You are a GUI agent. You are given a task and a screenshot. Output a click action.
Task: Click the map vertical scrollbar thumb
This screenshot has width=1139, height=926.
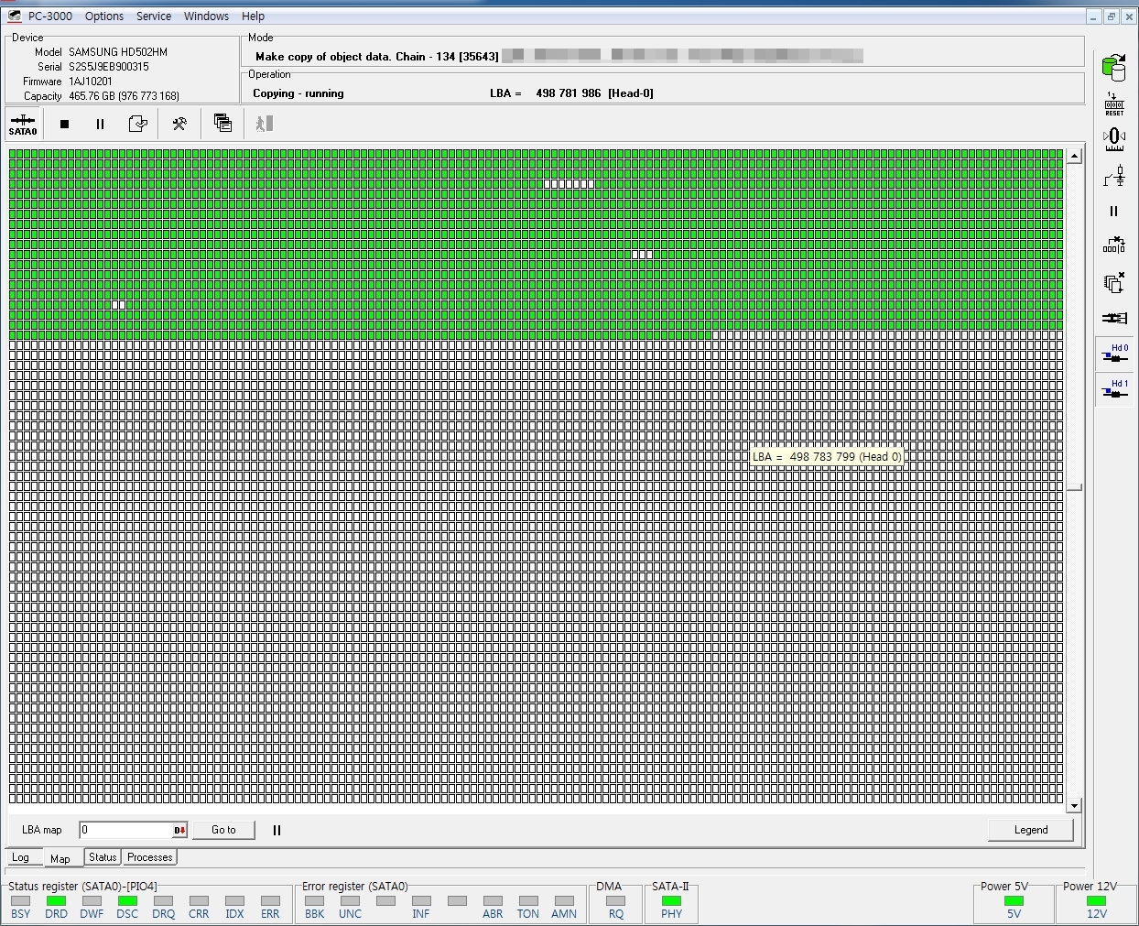pyautogui.click(x=1074, y=487)
